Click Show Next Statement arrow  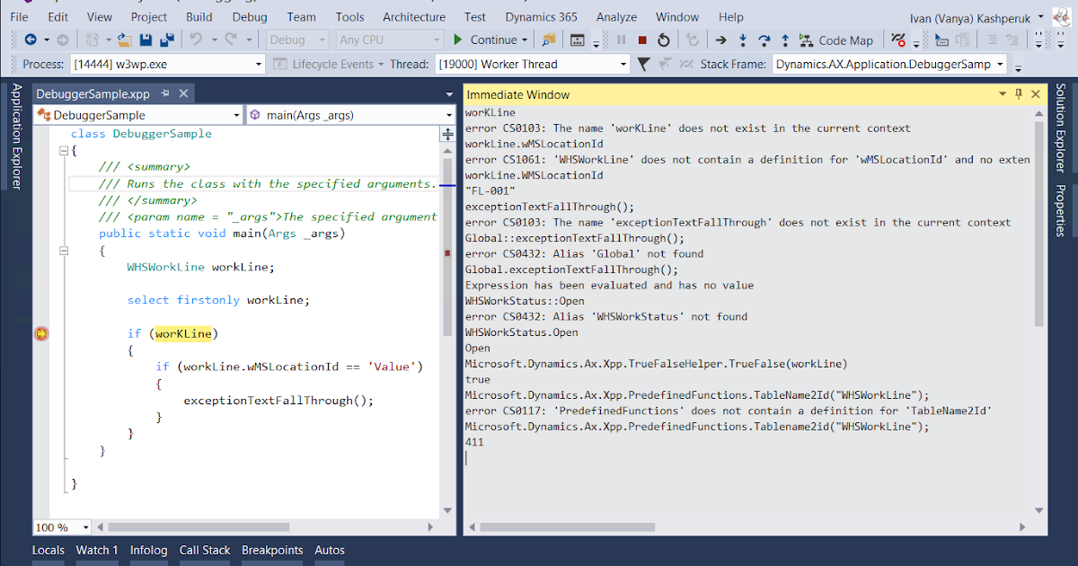click(720, 40)
